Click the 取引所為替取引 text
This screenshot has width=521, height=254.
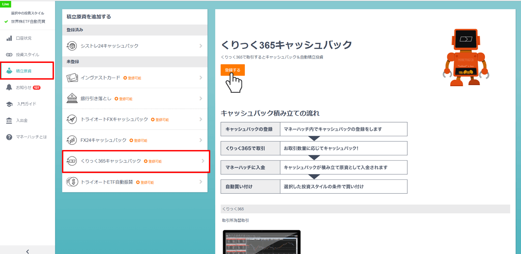point(236,221)
